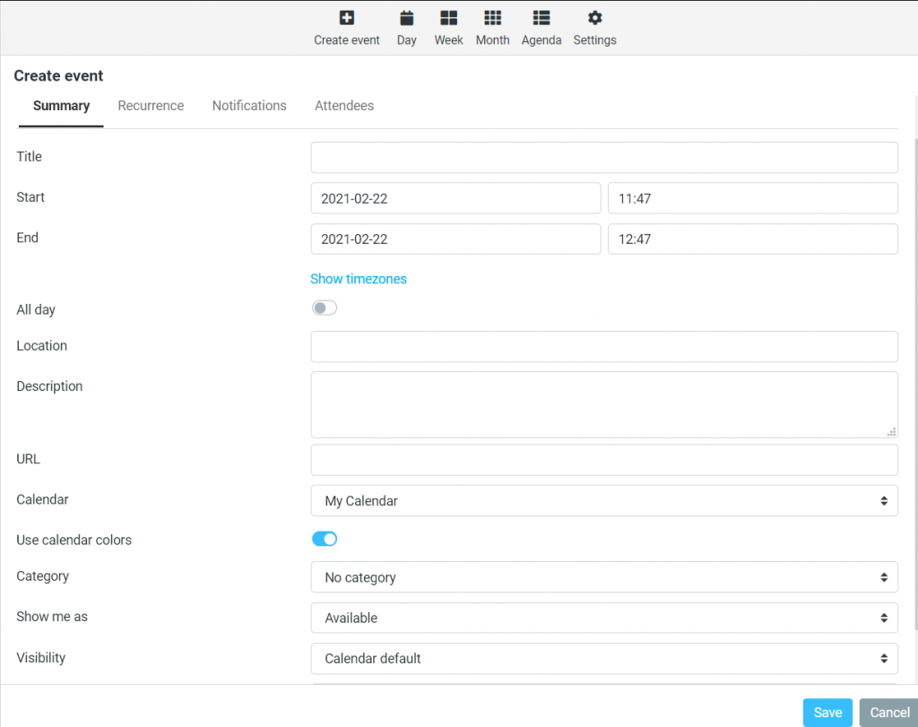The height and width of the screenshot is (727, 918).
Task: Click the Start date field
Action: [455, 198]
